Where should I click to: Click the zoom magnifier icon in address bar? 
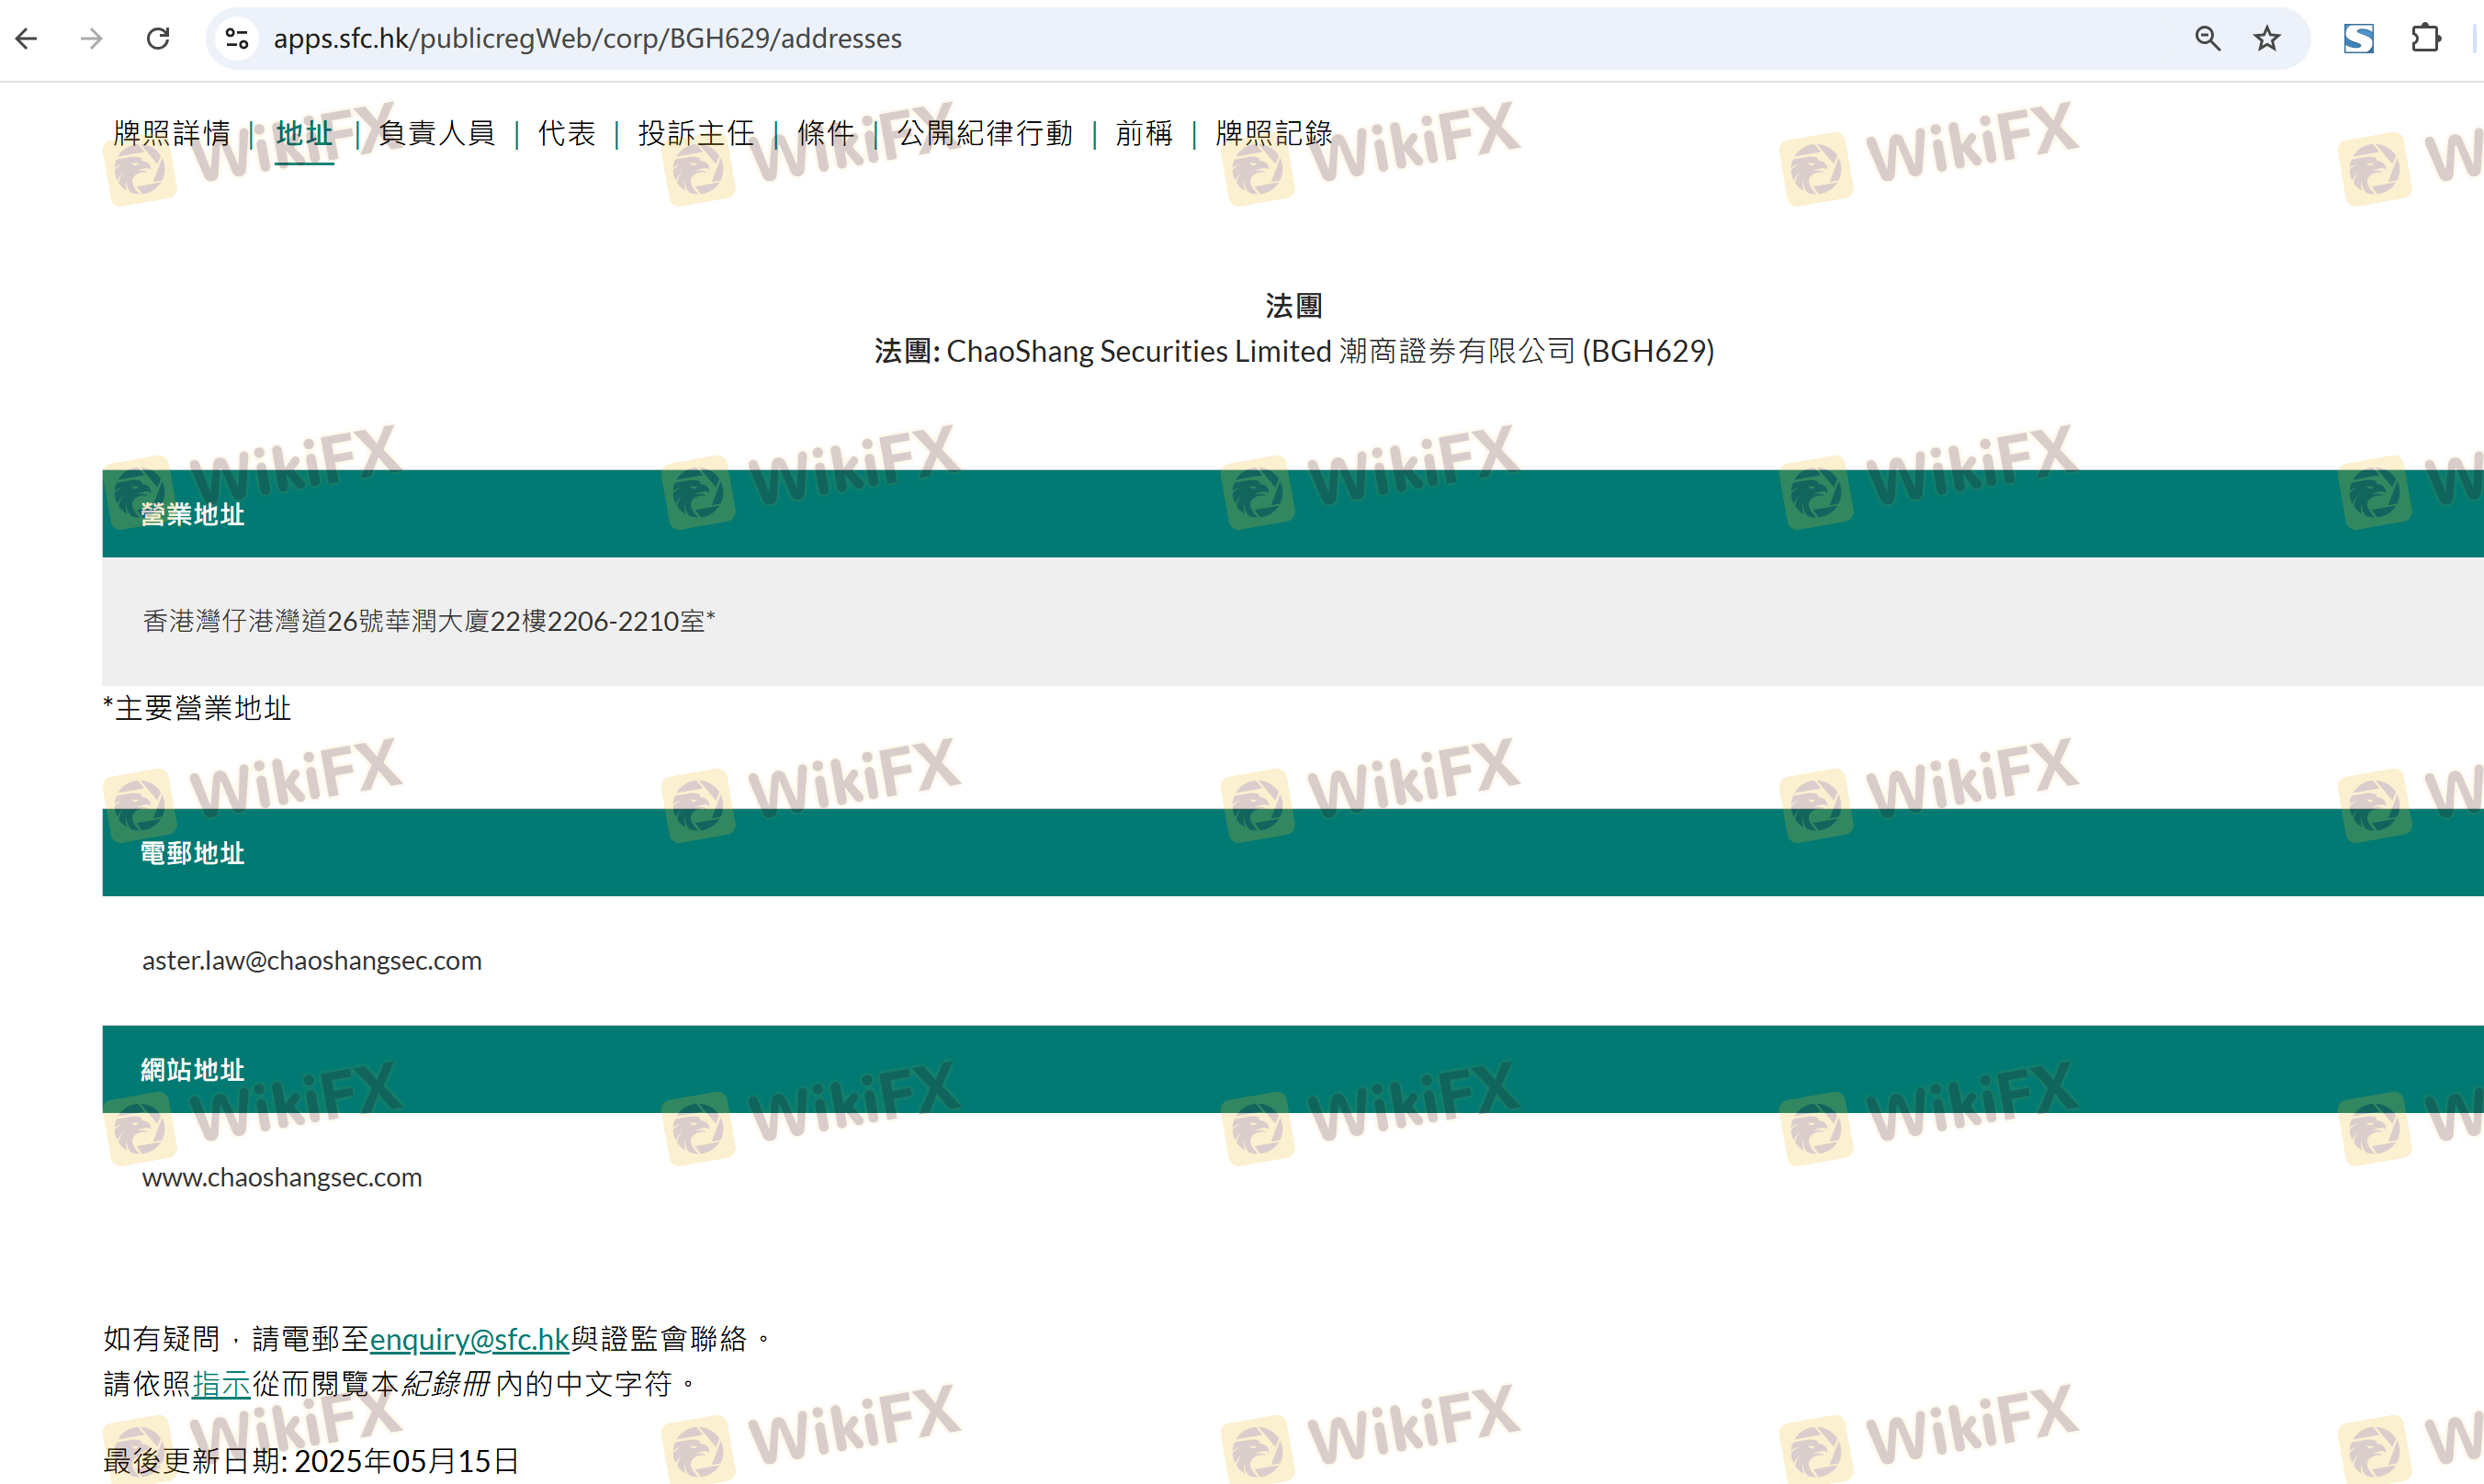[x=2207, y=38]
